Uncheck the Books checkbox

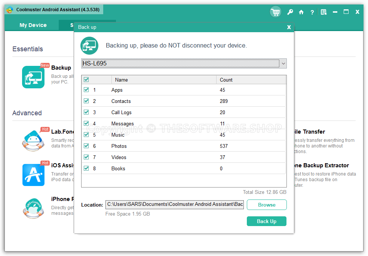86,168
